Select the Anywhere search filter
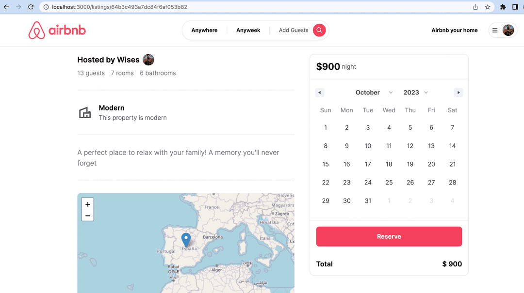 204,30
